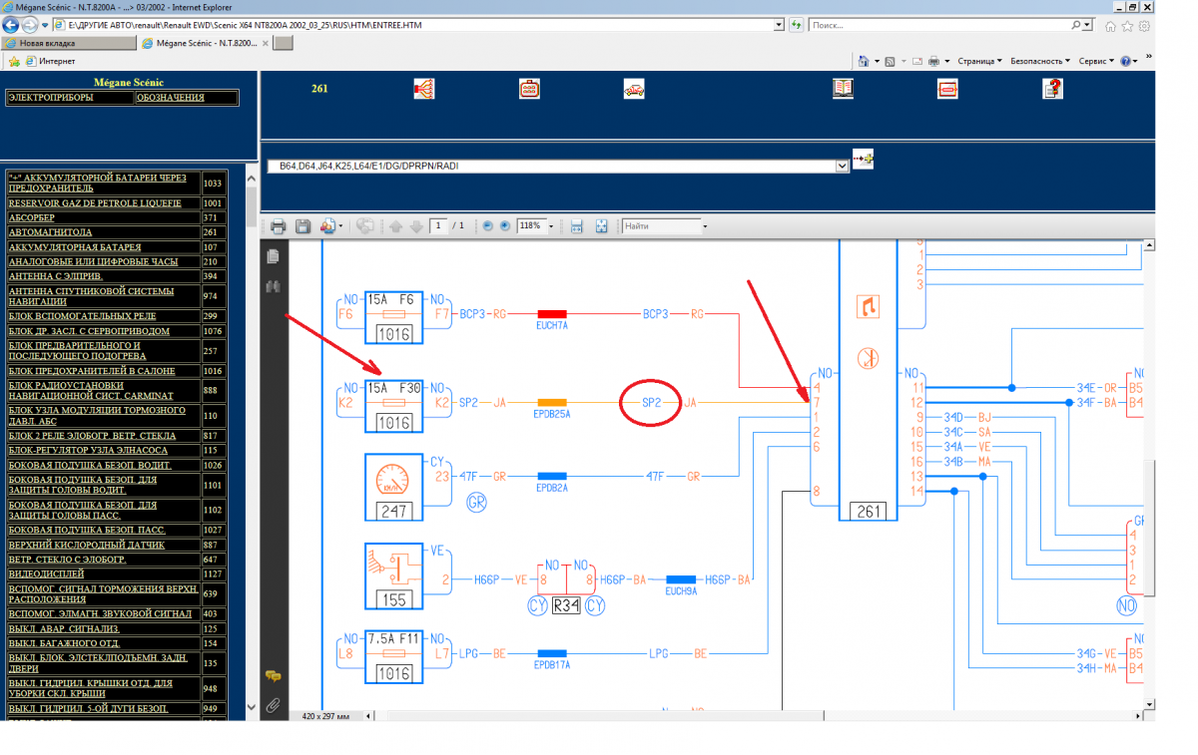Open PDF comments panel icon
This screenshot has height=755, width=1198.
pos(273,676)
